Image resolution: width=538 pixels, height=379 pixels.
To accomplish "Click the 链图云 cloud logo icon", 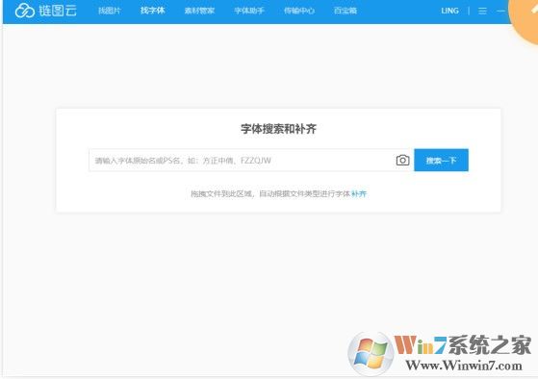I will point(25,11).
